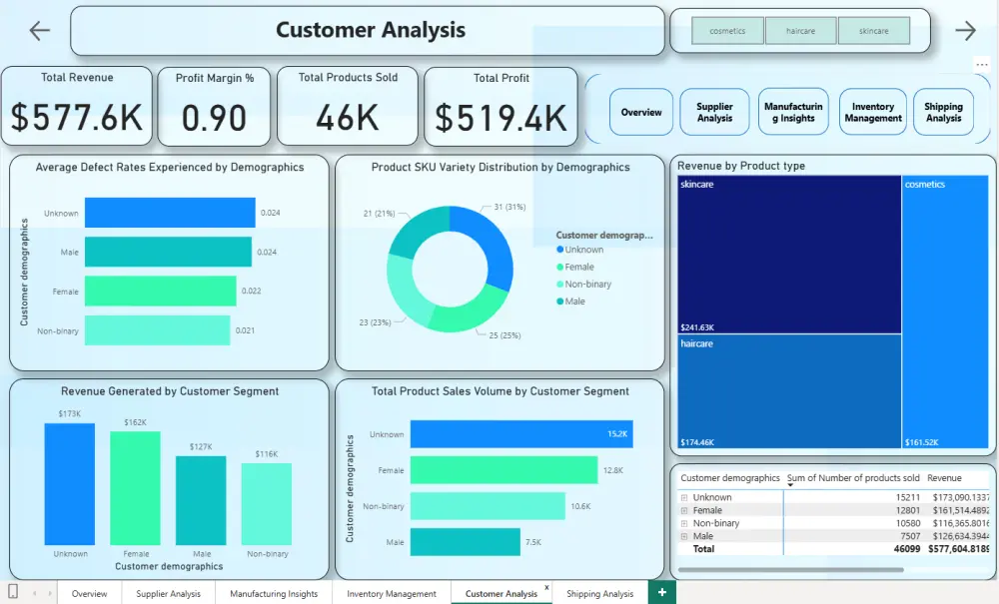Click the Customer demographics column header
Image resolution: width=999 pixels, height=604 pixels.
click(x=730, y=478)
